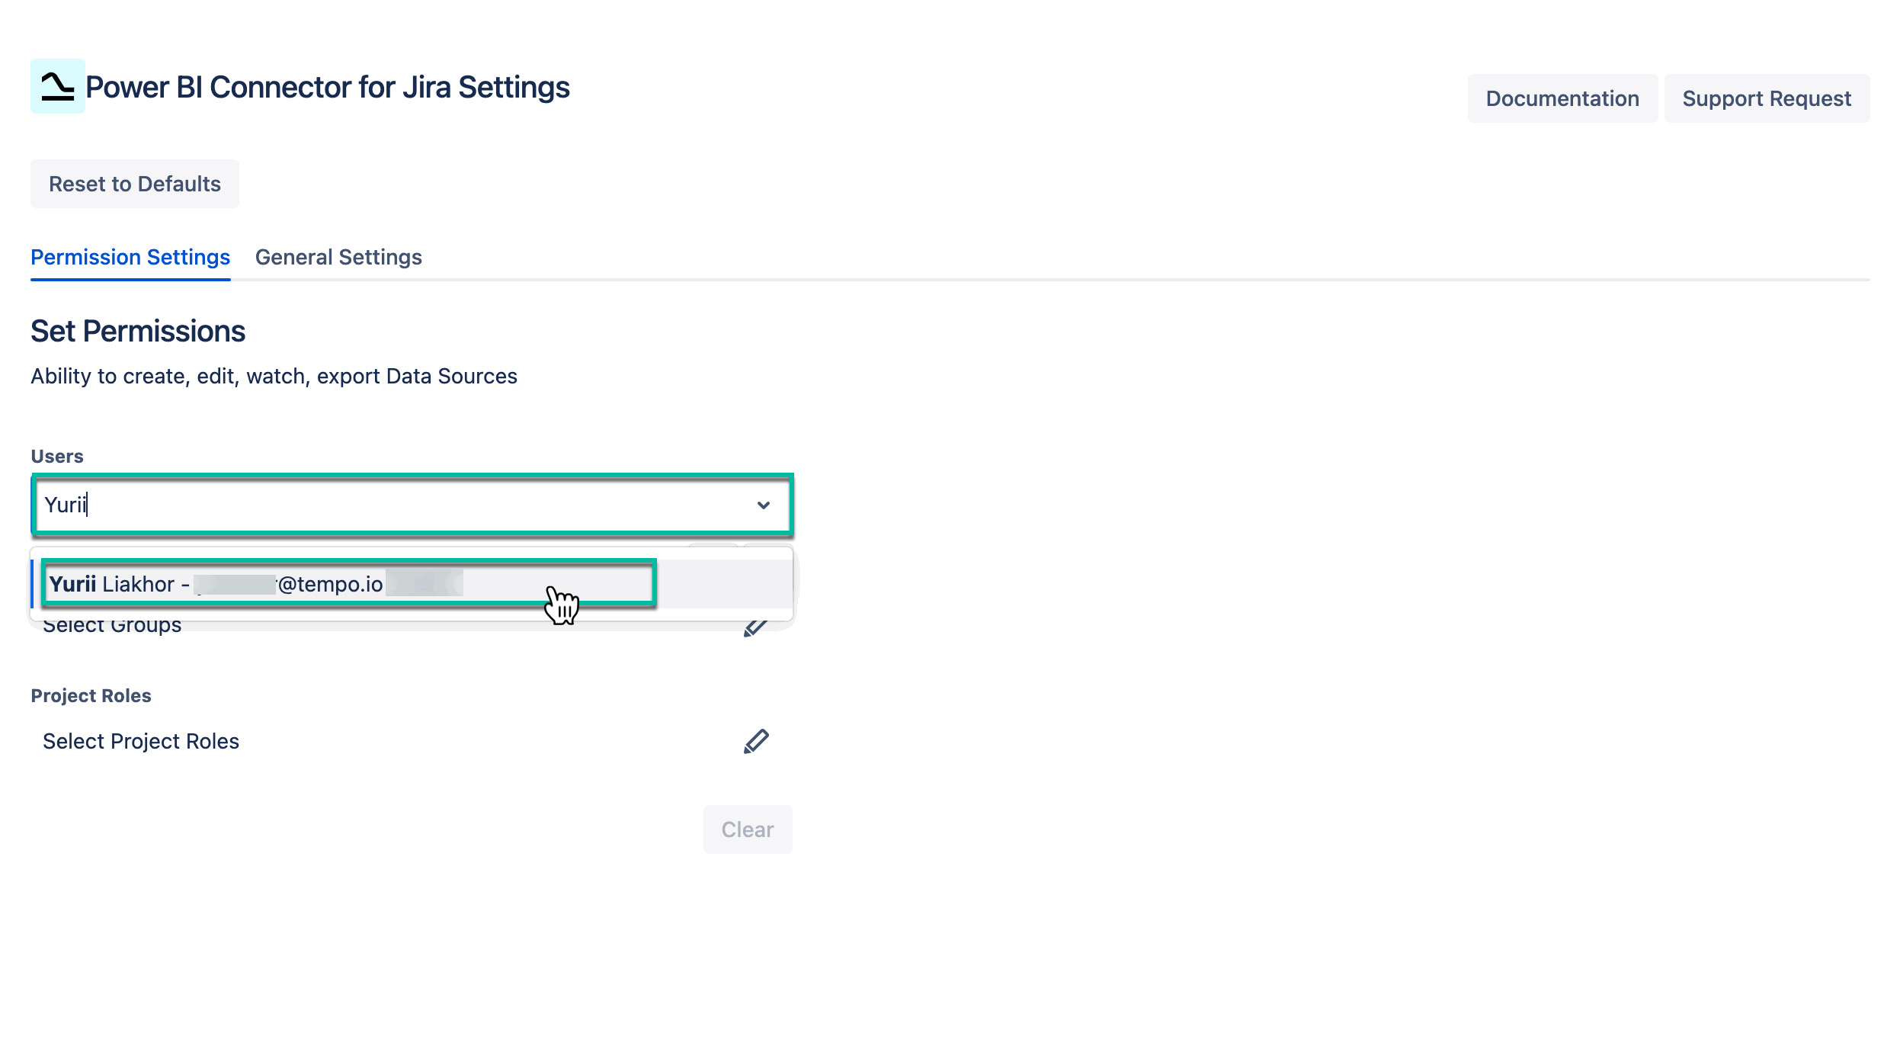Image resolution: width=1884 pixels, height=1049 pixels.
Task: Click the Power BI Connector logo icon
Action: [x=57, y=86]
